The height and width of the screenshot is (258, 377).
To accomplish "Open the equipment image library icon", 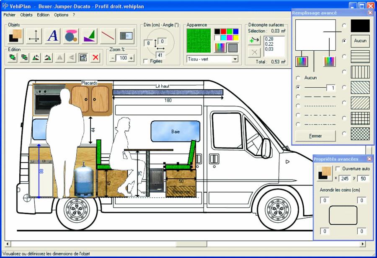I will tap(126, 36).
